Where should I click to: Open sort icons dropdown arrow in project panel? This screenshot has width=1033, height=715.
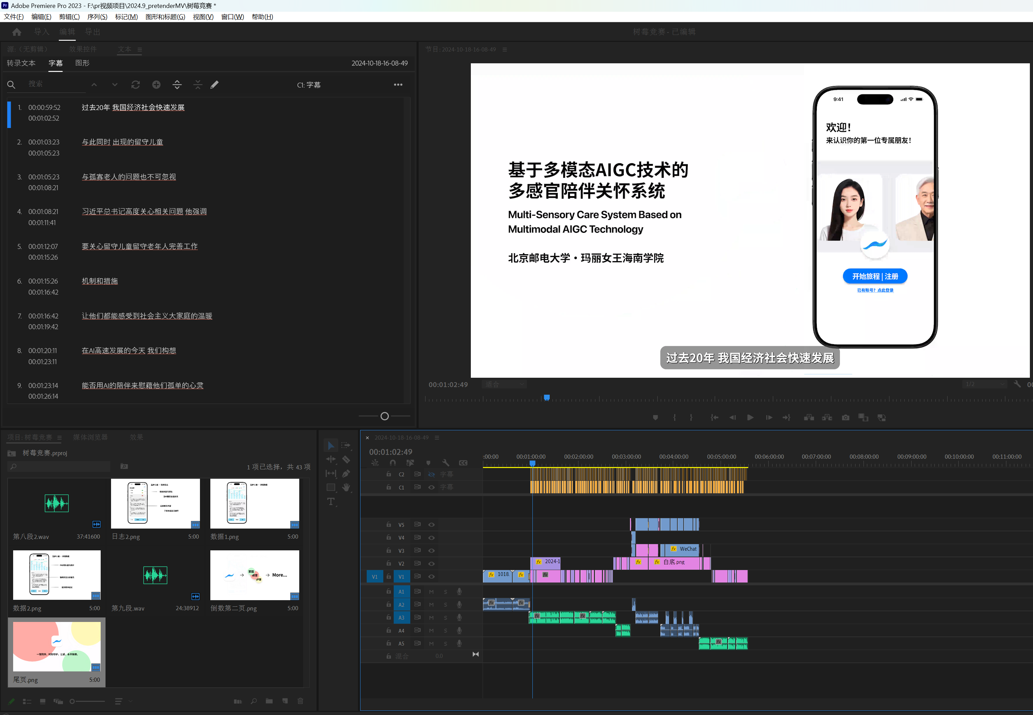click(x=130, y=702)
